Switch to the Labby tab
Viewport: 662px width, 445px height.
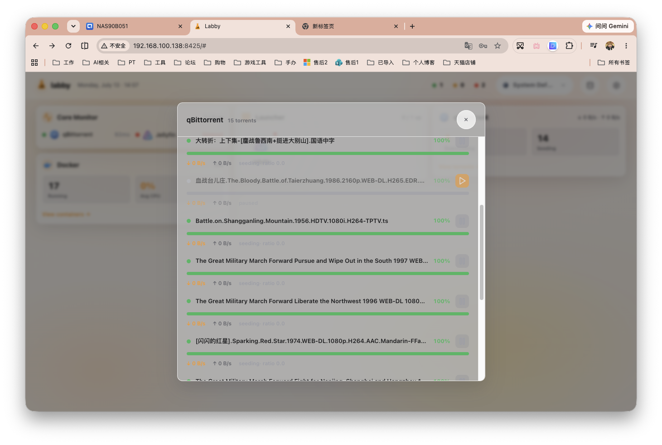click(242, 26)
